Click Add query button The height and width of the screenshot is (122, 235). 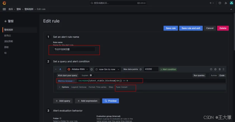click(63, 101)
